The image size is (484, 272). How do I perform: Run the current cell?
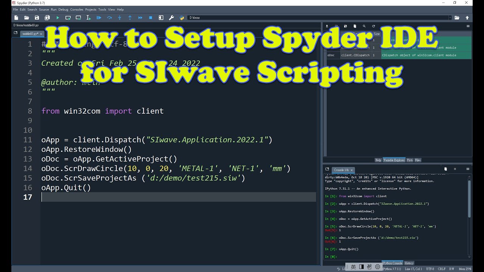point(68,18)
